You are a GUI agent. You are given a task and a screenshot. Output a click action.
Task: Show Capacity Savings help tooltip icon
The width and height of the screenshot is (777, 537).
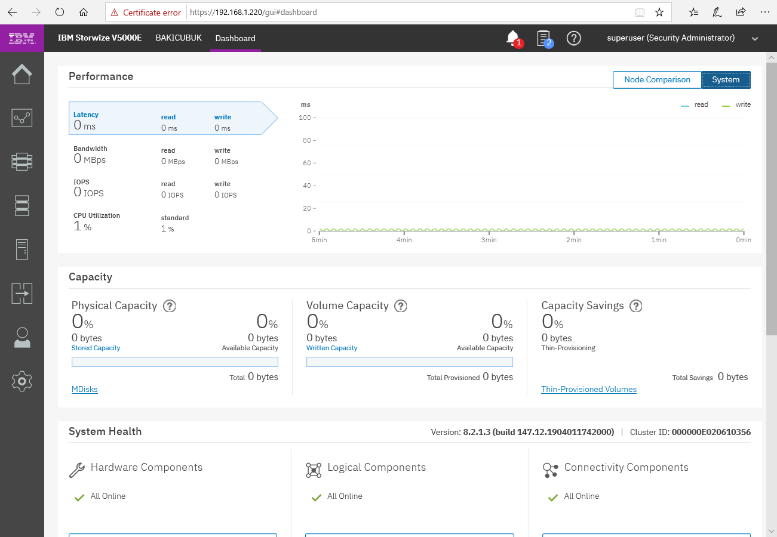click(x=636, y=305)
